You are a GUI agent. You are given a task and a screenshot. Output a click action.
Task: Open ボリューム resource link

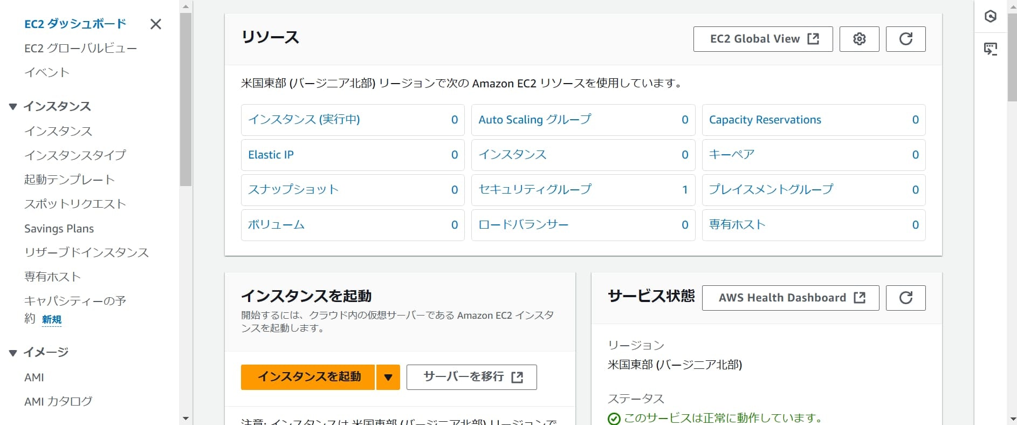coord(276,225)
